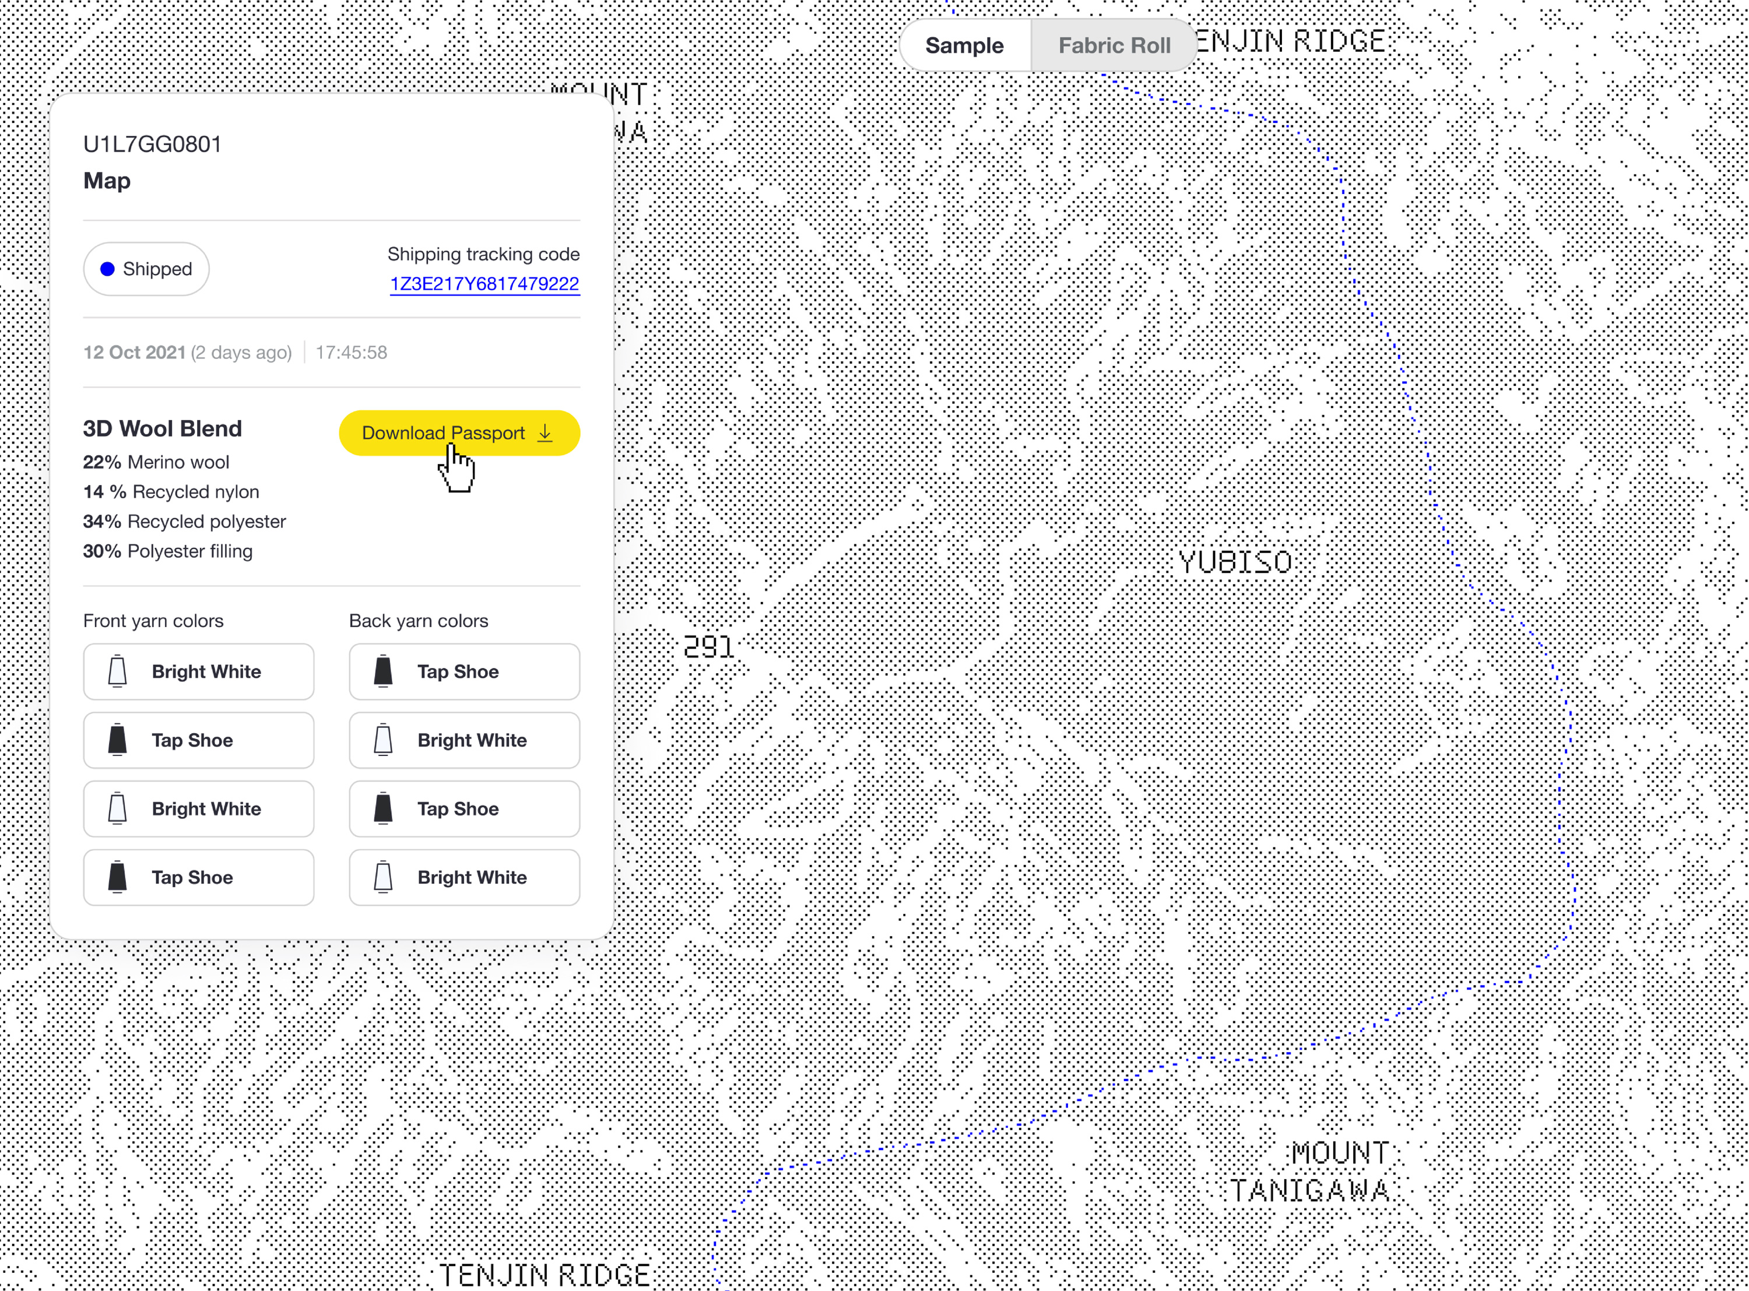
Task: Click the black yarn cone in first back row
Action: [x=383, y=671]
